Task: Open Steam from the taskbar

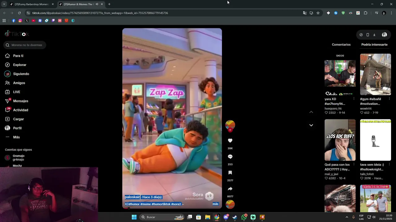Action: tap(235, 217)
